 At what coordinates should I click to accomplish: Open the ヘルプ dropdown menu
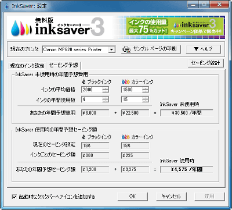(203, 49)
